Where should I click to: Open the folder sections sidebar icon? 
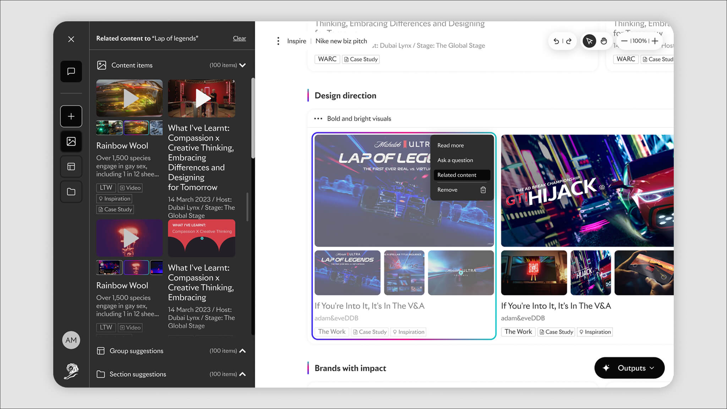coord(71,192)
